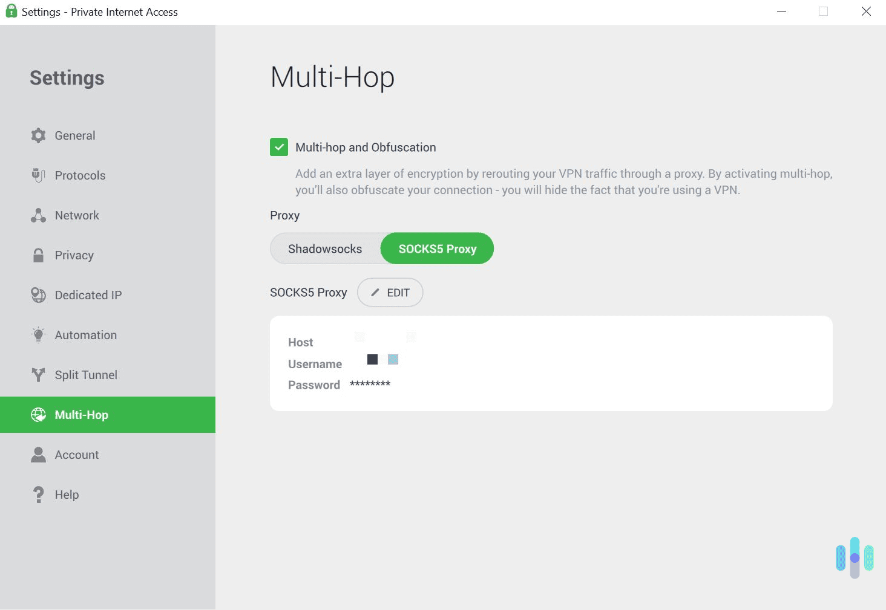Image resolution: width=886 pixels, height=610 pixels.
Task: Select the Protocols plug icon
Action: pyautogui.click(x=38, y=175)
